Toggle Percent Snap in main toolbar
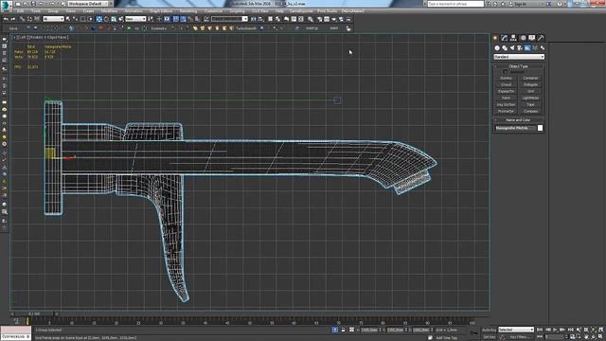606x341 pixels. coord(190,19)
